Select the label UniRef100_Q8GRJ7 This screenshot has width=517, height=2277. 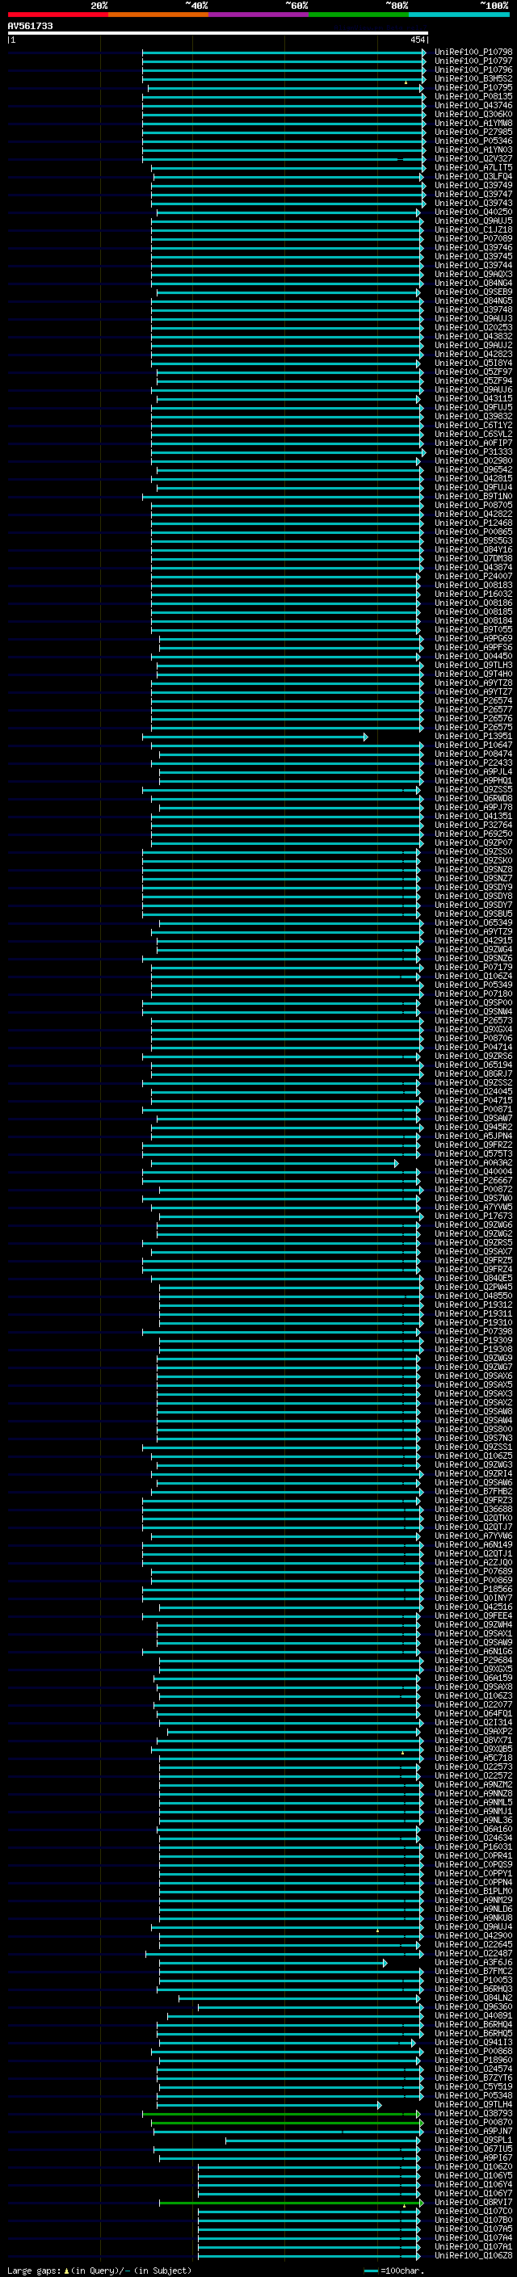(473, 1074)
